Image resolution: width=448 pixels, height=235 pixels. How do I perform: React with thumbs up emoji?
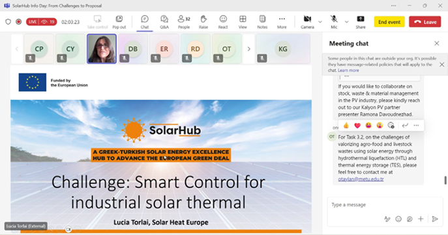tap(346, 126)
